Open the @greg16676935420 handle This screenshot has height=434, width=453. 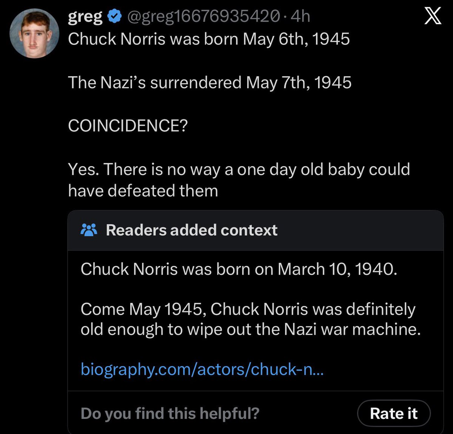pos(204,16)
